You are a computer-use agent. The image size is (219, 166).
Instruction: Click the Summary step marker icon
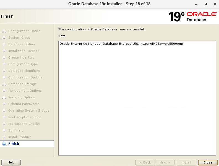click(4, 130)
